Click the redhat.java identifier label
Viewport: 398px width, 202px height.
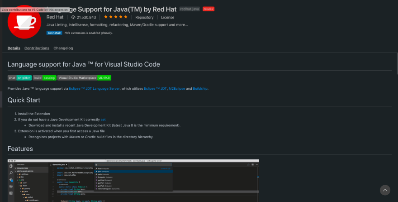[190, 9]
